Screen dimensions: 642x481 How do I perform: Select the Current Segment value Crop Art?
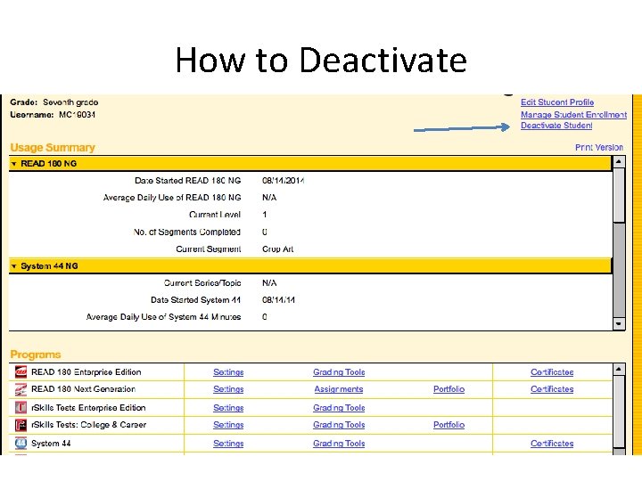[277, 249]
